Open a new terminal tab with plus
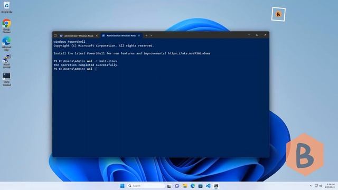 pos(146,35)
